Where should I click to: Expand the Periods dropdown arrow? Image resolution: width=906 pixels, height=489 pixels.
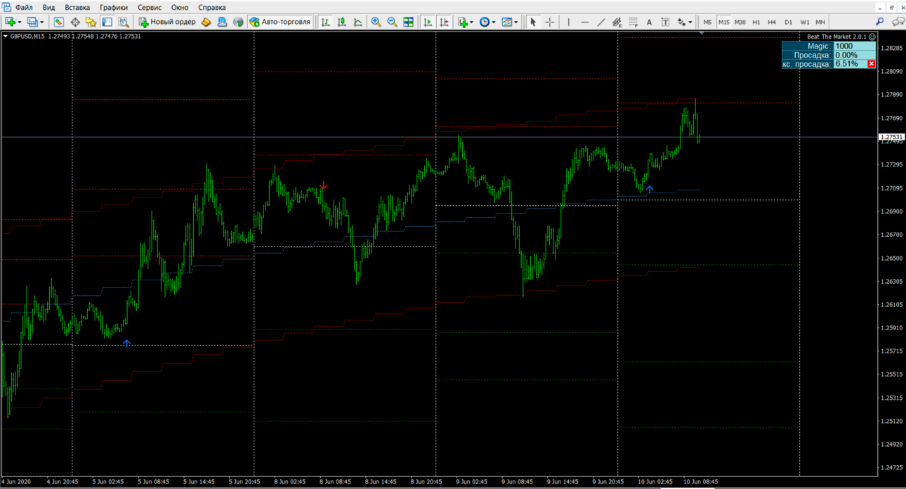(x=494, y=22)
